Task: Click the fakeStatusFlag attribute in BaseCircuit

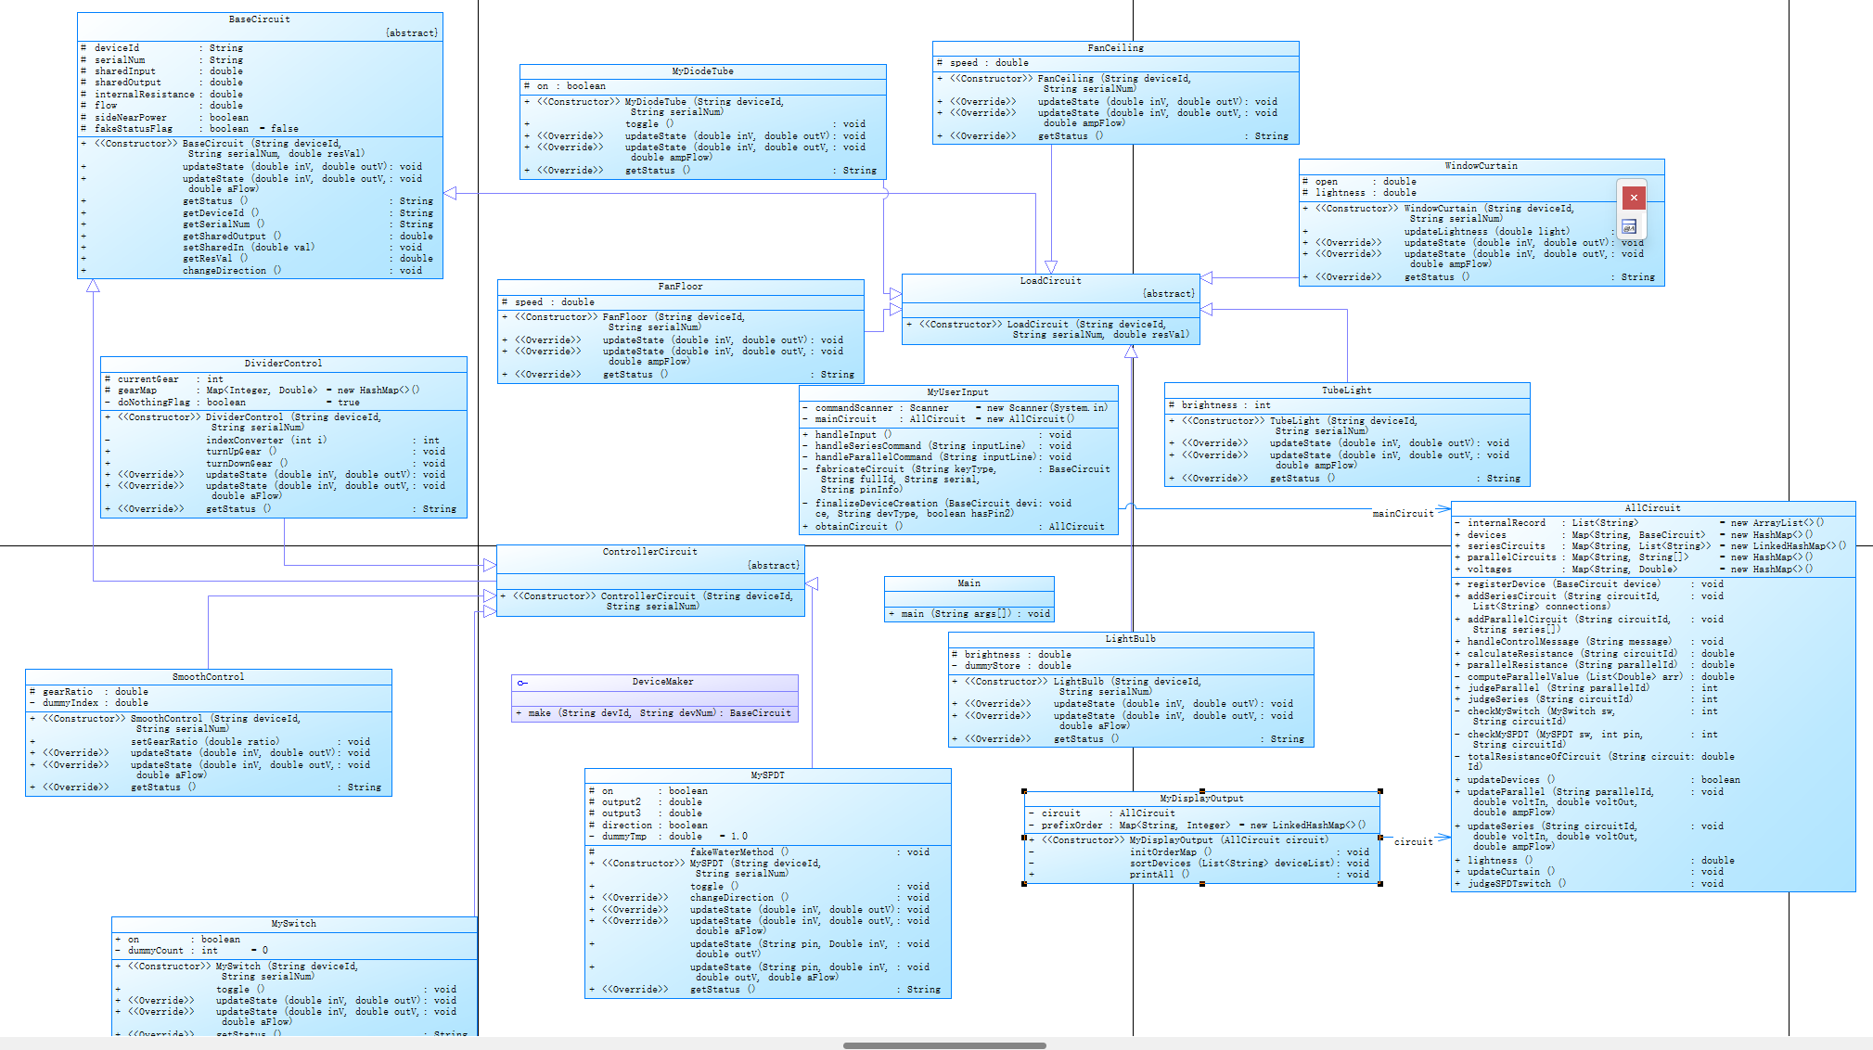Action: tap(190, 129)
